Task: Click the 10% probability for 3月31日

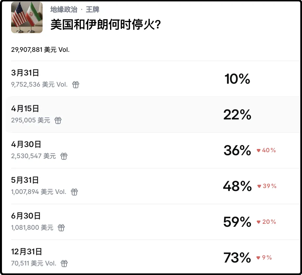Action: (x=237, y=79)
